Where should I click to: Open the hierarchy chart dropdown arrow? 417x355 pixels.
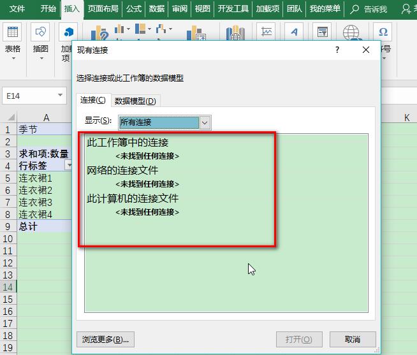tap(149, 29)
